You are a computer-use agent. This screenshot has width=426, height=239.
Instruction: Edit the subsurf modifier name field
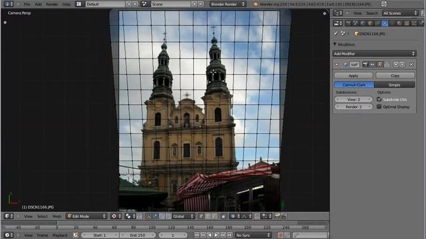click(354, 64)
